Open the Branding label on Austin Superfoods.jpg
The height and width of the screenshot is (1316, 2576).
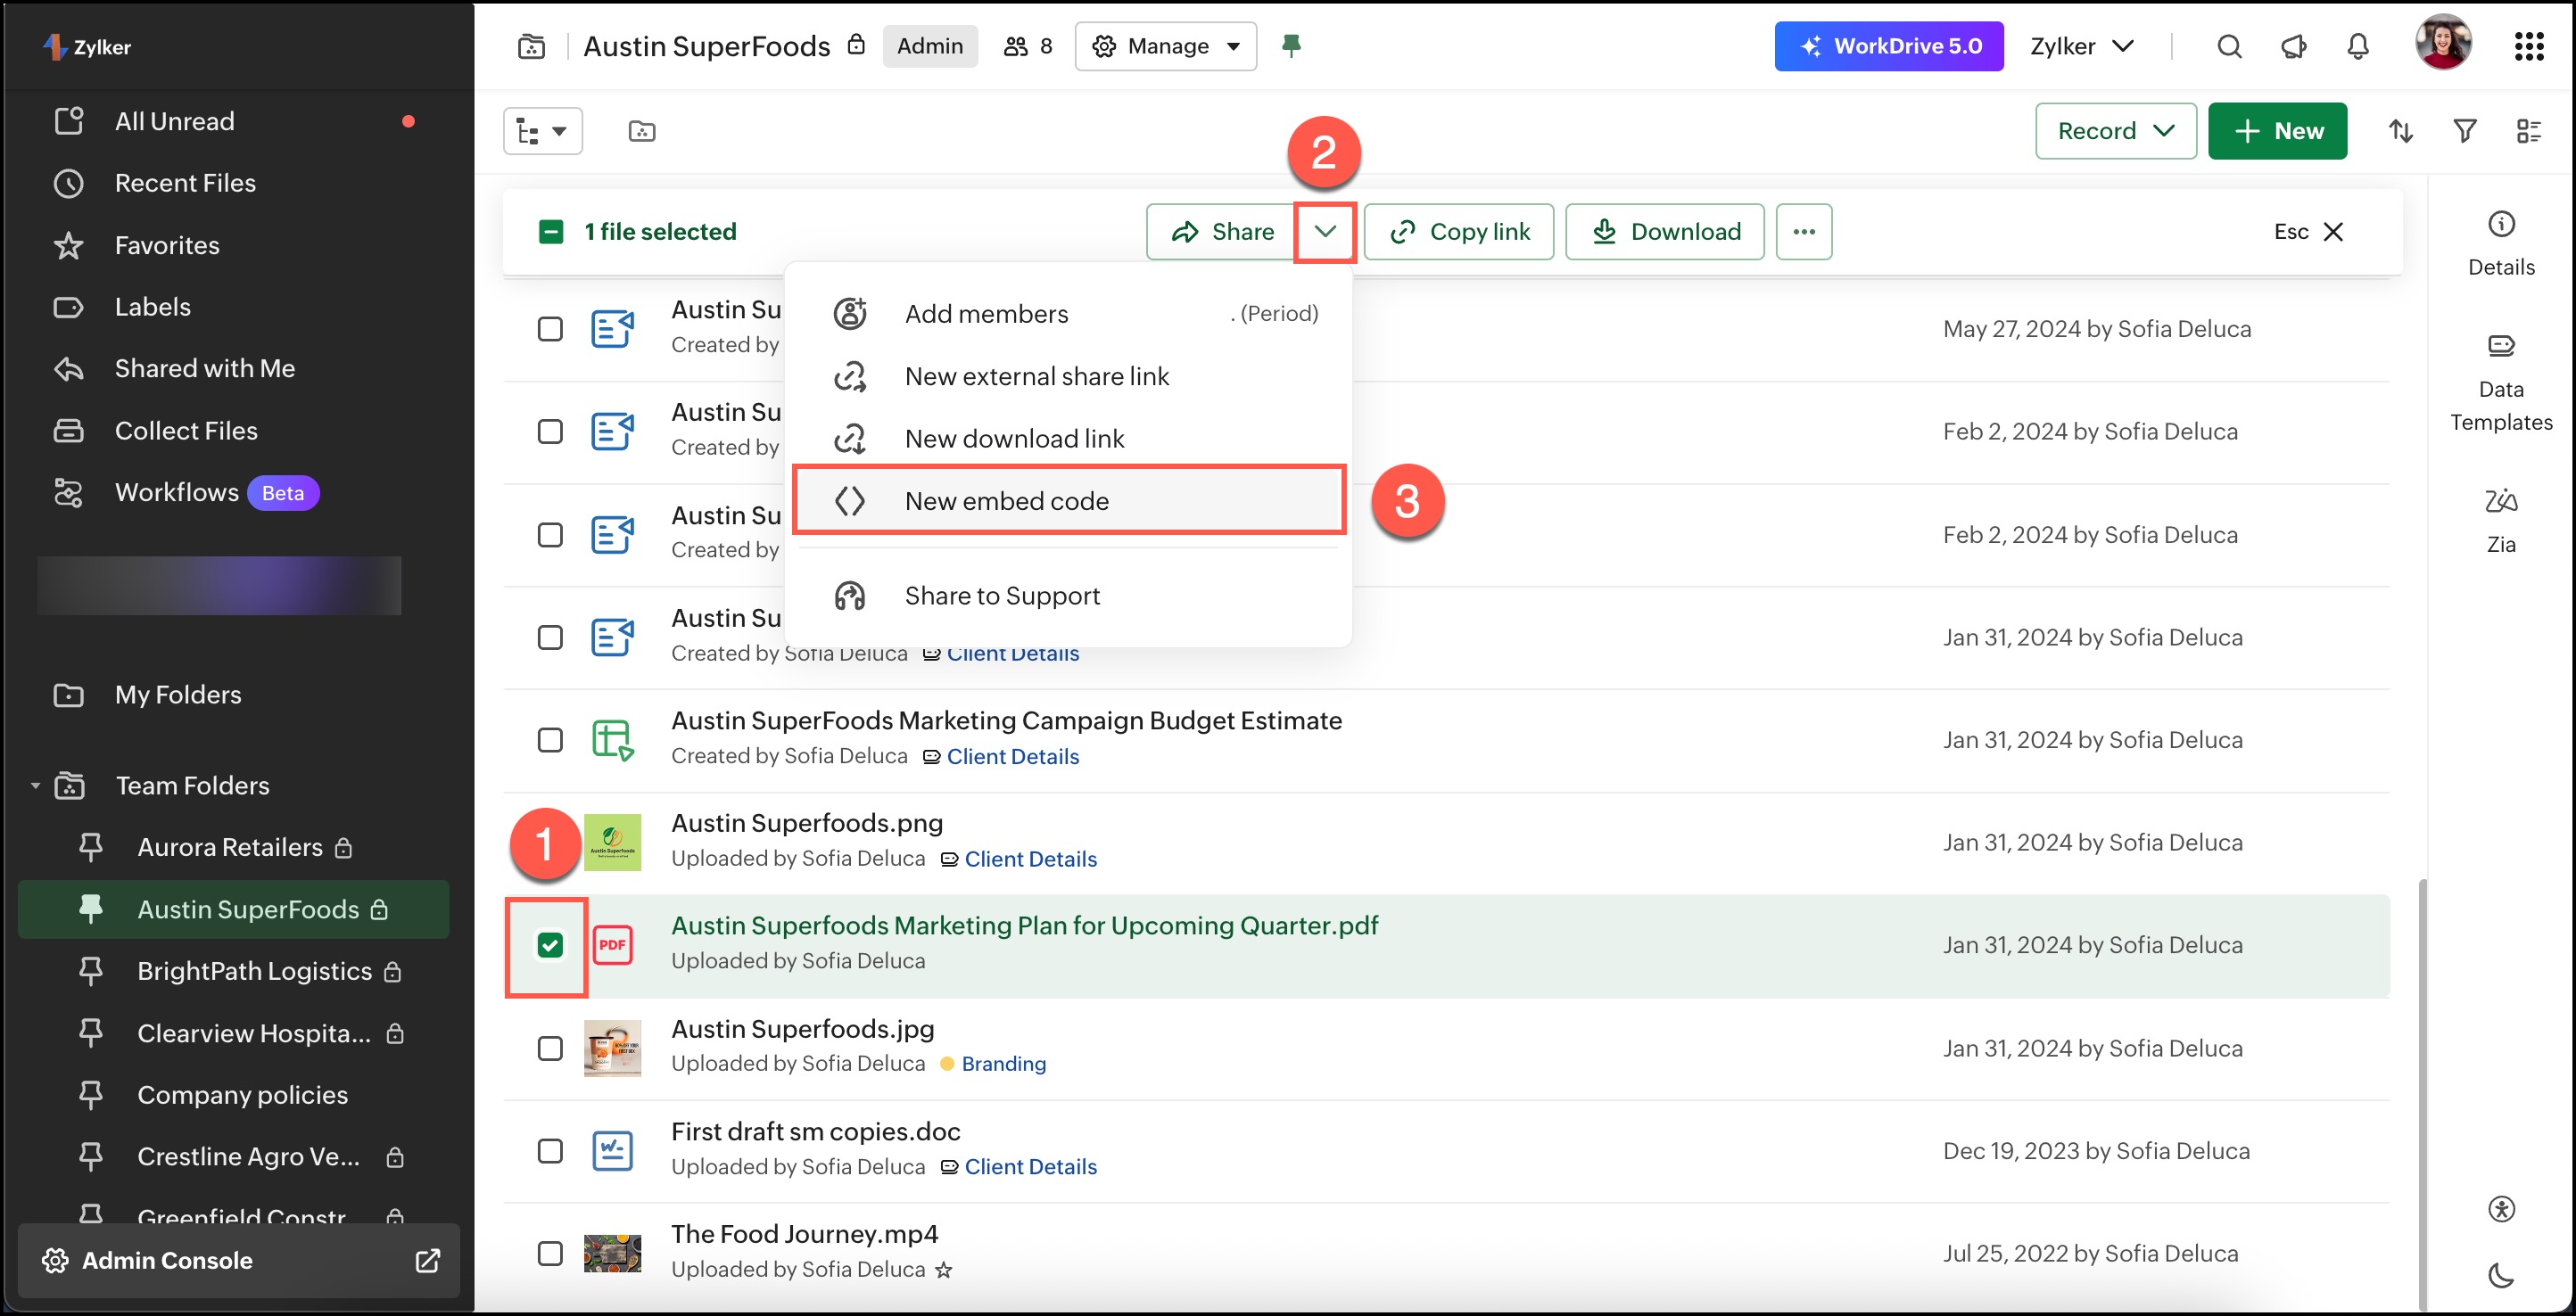click(1003, 1065)
